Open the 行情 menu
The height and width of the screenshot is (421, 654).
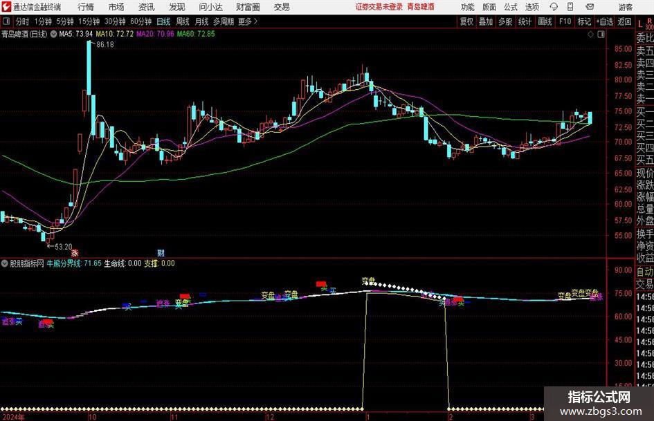coord(86,7)
